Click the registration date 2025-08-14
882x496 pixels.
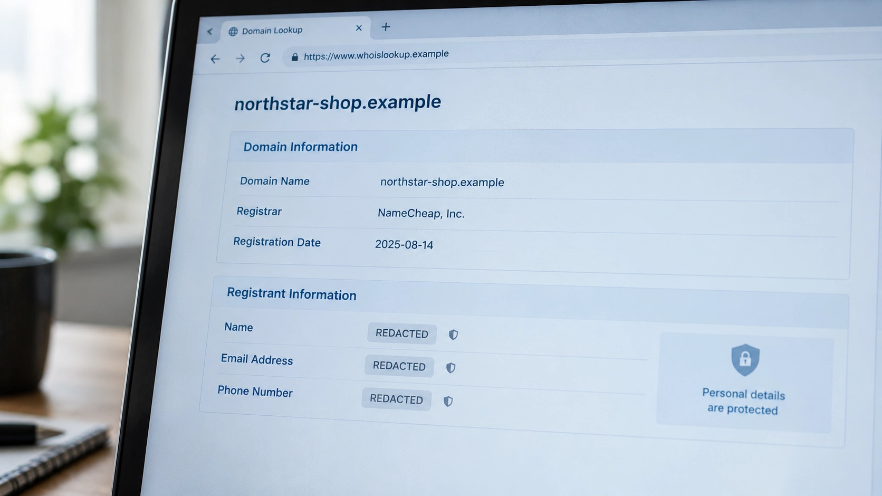pyautogui.click(x=404, y=245)
